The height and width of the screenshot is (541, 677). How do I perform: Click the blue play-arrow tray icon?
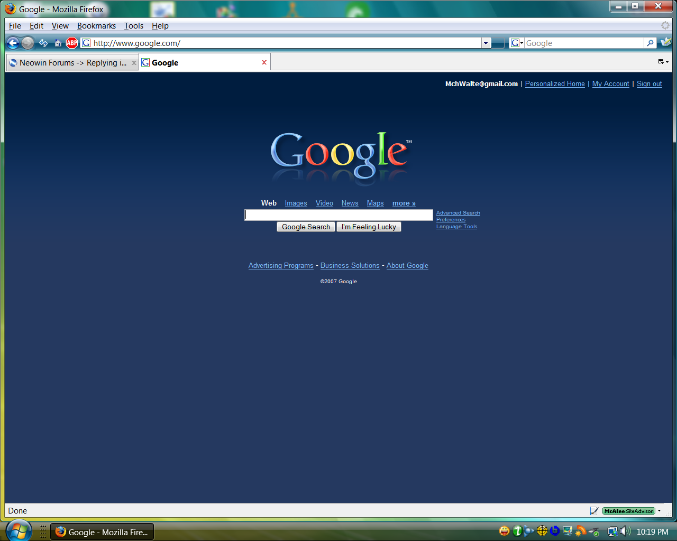click(529, 531)
